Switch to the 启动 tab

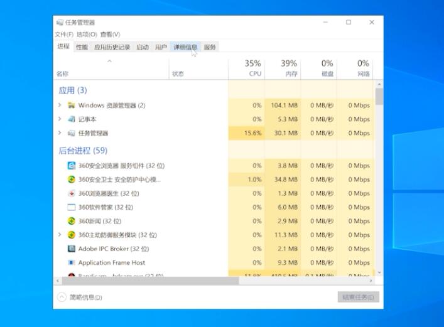(143, 47)
